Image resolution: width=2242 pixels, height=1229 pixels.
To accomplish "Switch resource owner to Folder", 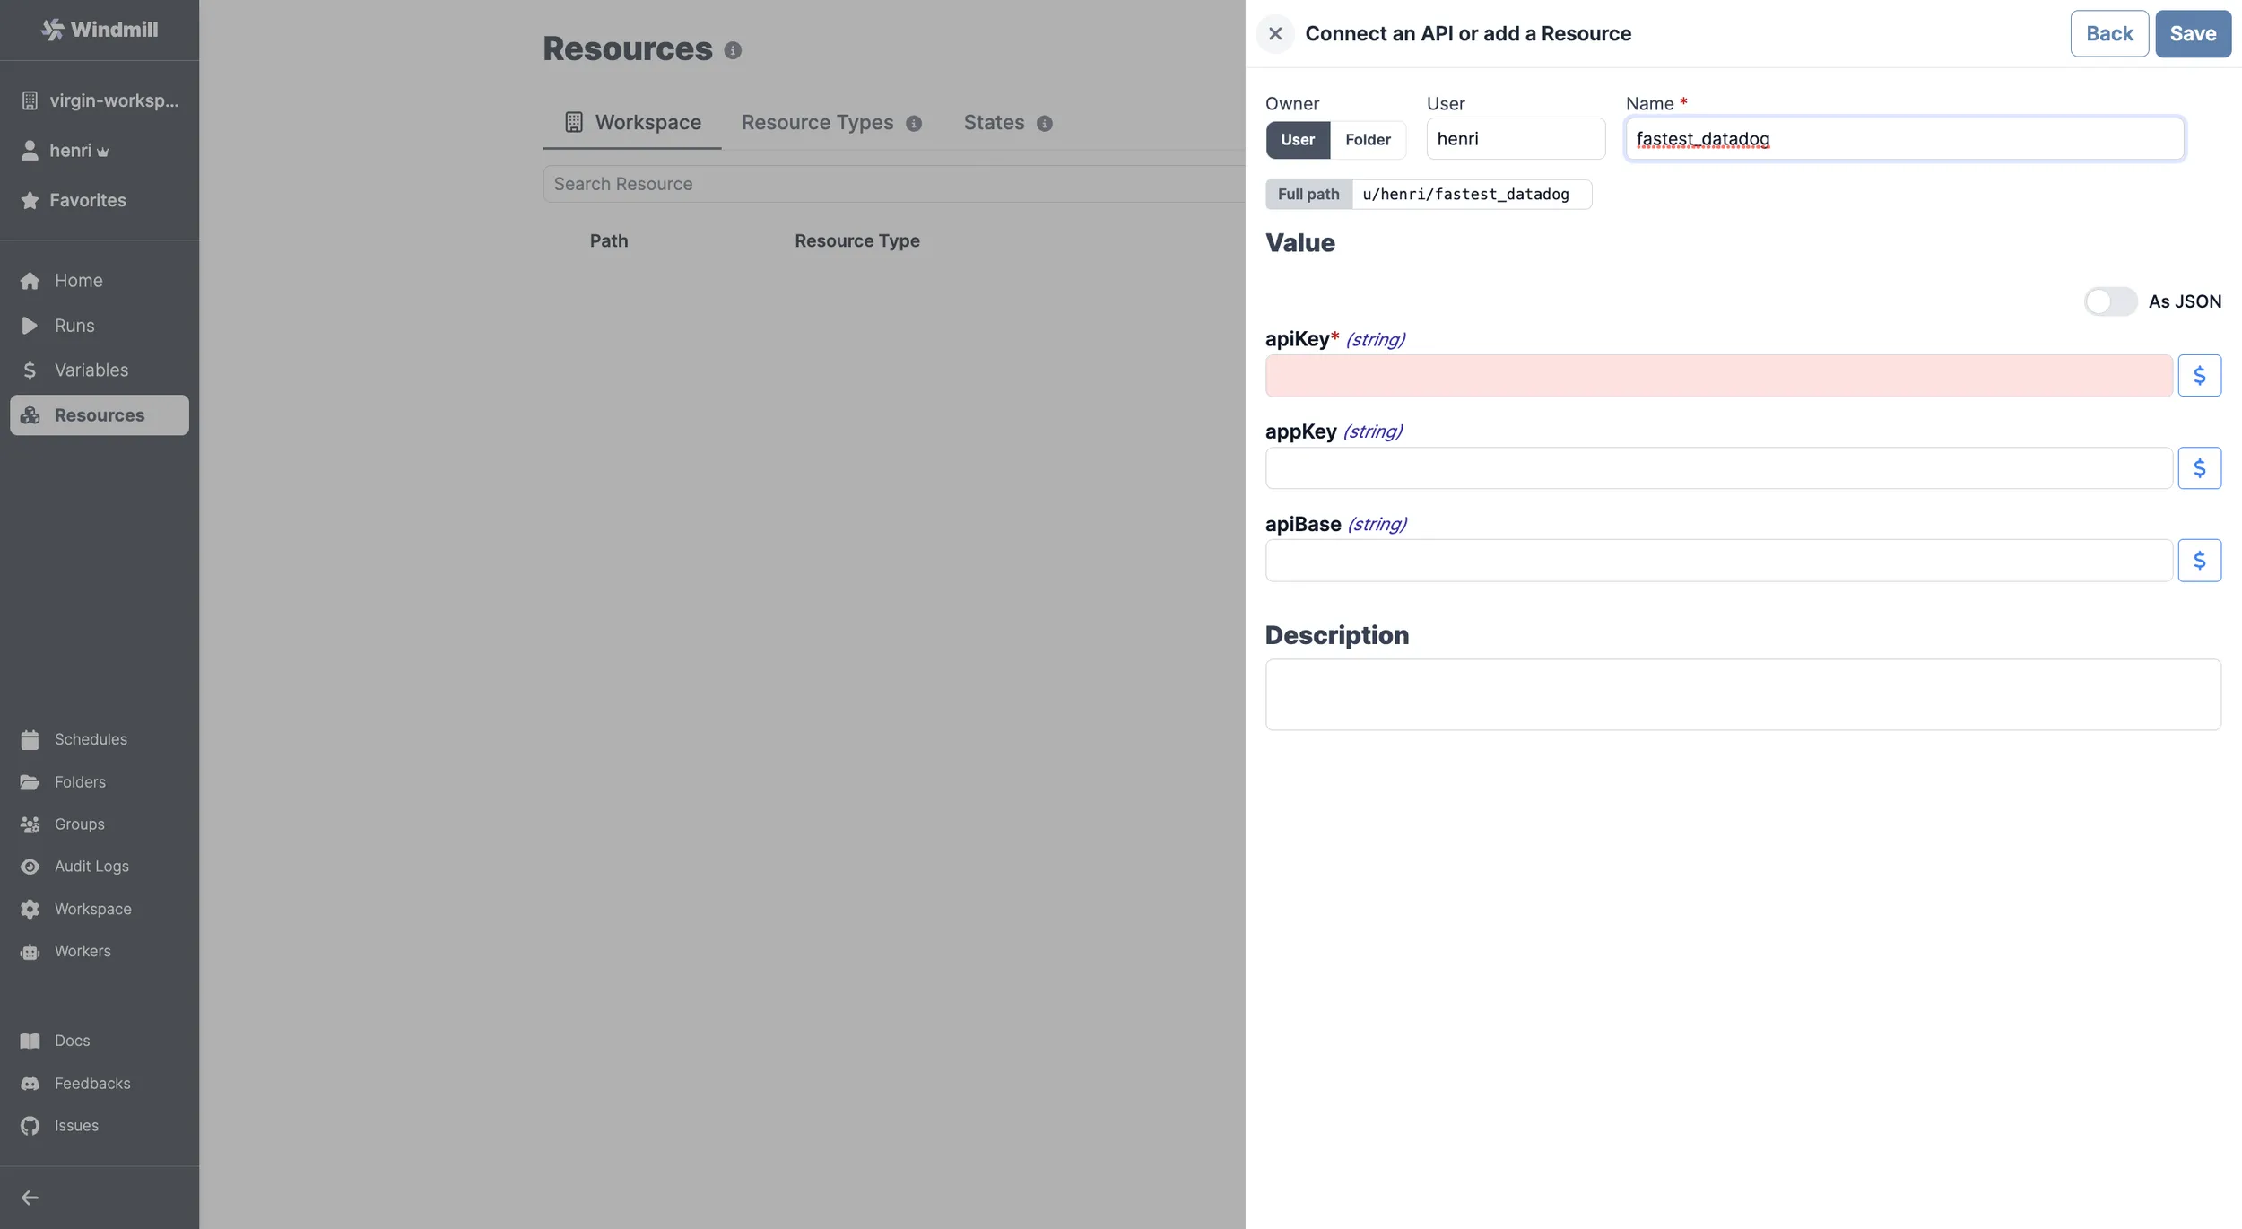I will (1367, 140).
